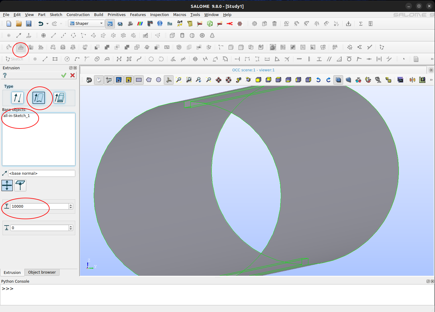Open the Construction menu

click(x=78, y=15)
